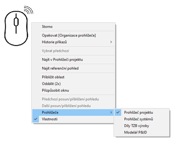
Task: Toggle the Vlastnosti palette entry
Action: [x=73, y=119]
